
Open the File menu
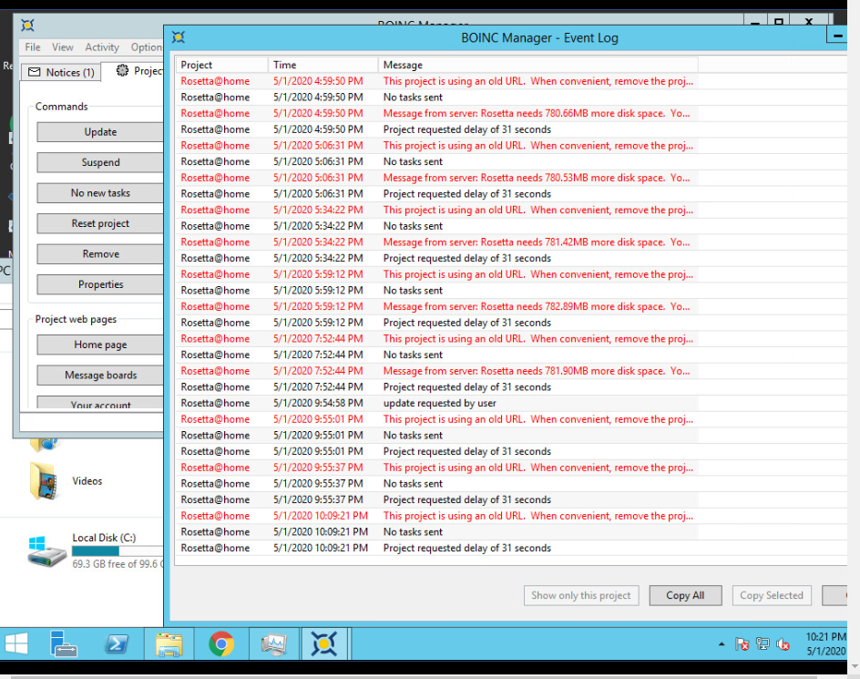pyautogui.click(x=33, y=47)
